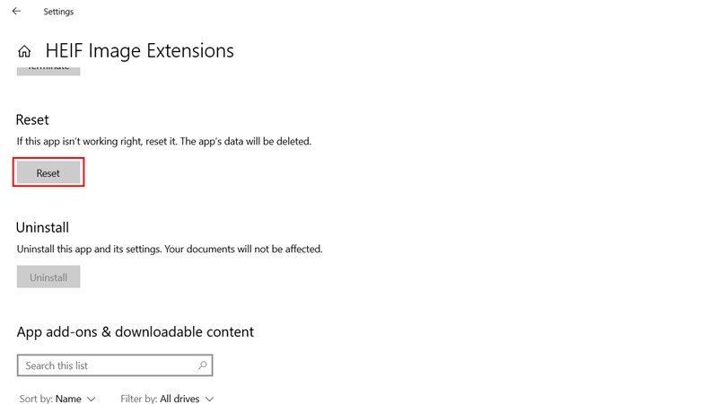Screen dimensions: 718x404
Task: Focus the Search this list field
Action: point(108,365)
